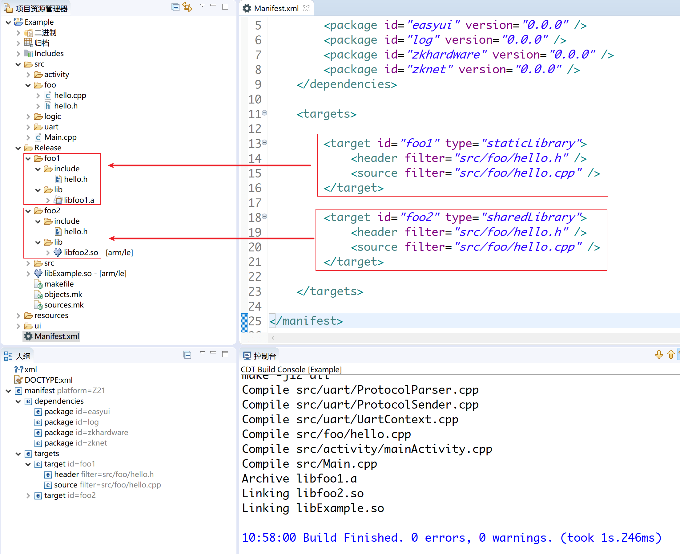
Task: Toggle Link with Editor icon
Action: tap(187, 7)
